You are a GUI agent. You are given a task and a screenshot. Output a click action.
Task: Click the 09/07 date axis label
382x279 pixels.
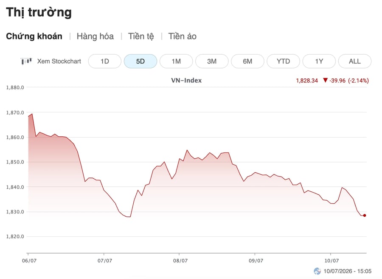click(256, 261)
